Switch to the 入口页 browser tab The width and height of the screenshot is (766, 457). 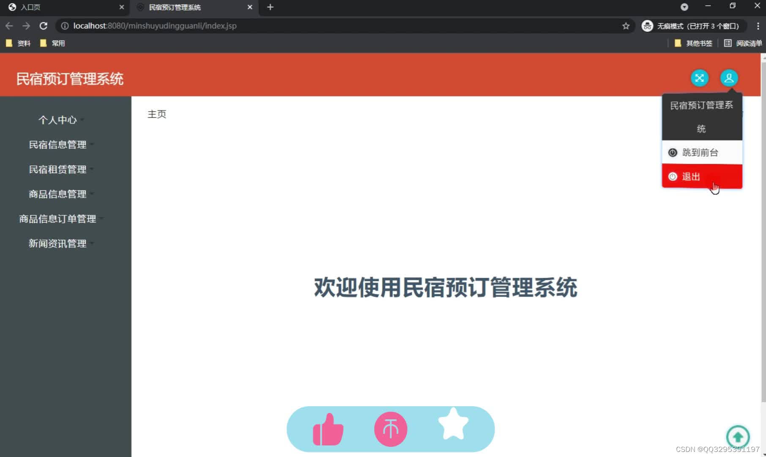66,7
